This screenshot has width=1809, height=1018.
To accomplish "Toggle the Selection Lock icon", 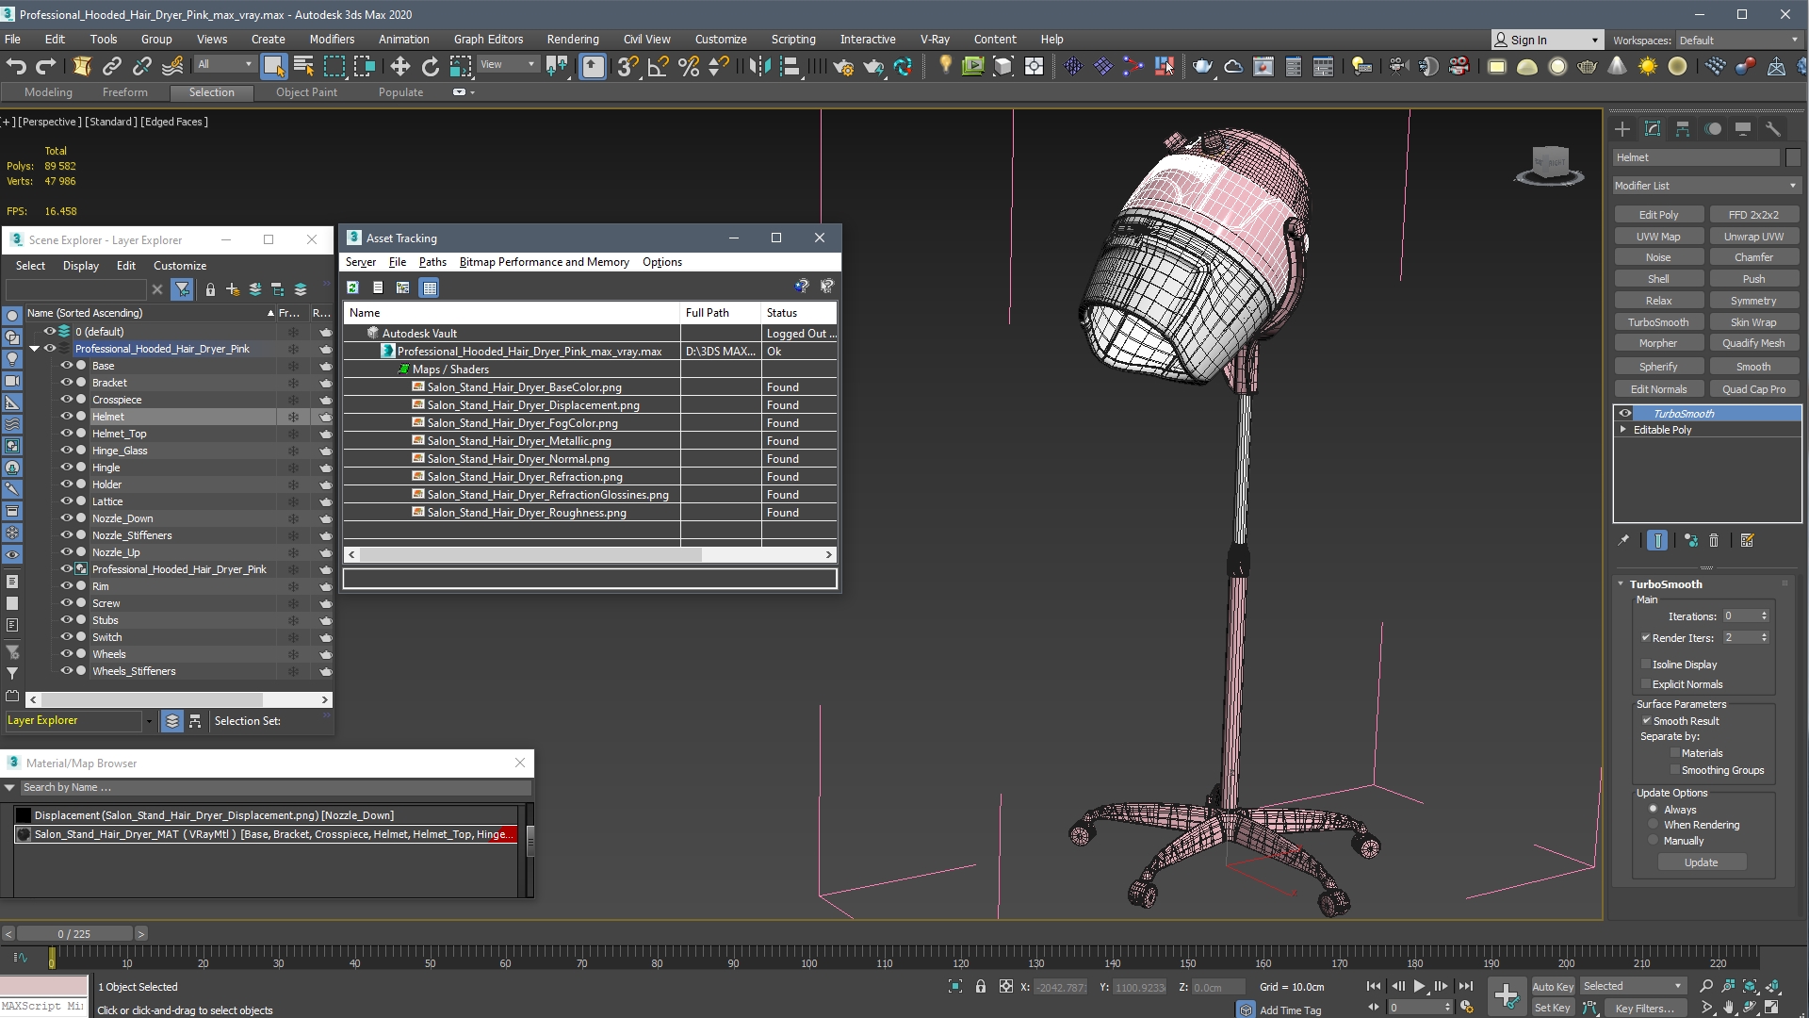I will pyautogui.click(x=981, y=986).
